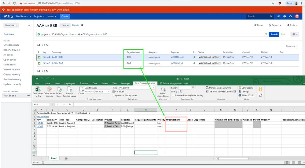Click the Log Out lock icon
The height and width of the screenshot is (168, 305).
260,89
